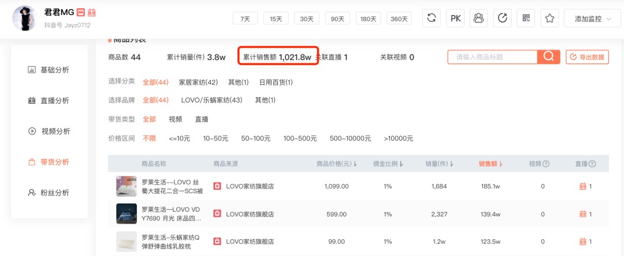The image size is (624, 256).
Task: Click LOVO家纺旗舰店 link in 99.00 row
Action: pos(250,242)
